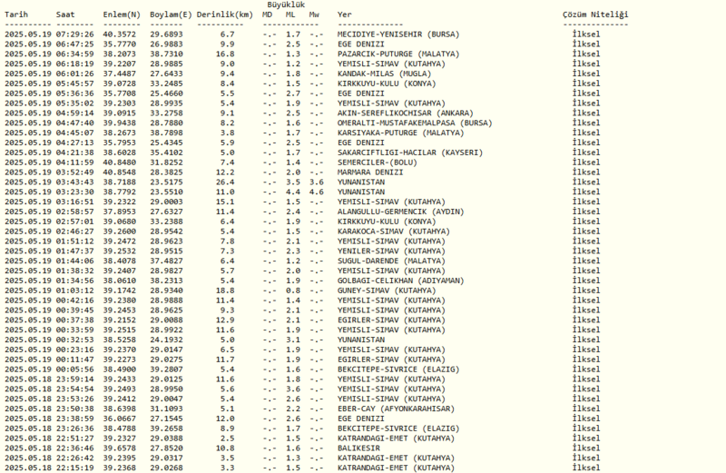Click 'İlksel' in the BALIKESIR row
This screenshot has height=473, width=726.
click(585, 448)
